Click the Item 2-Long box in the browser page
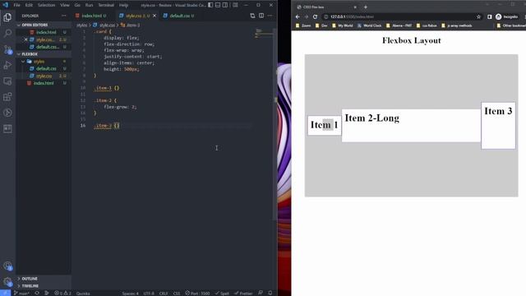 [x=411, y=126]
